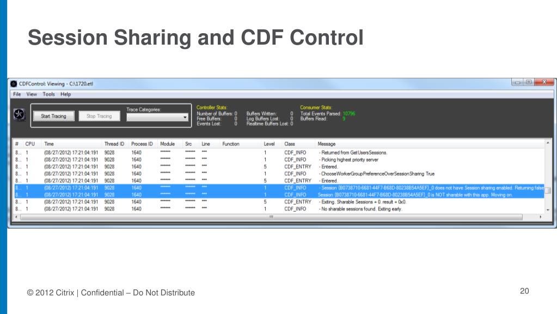
Task: Click the 'Buffers Read:' label
Action: pos(314,119)
